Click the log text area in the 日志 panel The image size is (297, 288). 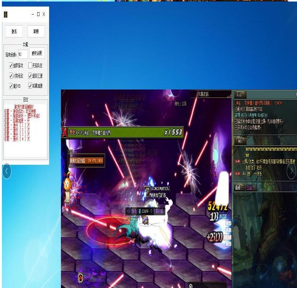pos(25,131)
